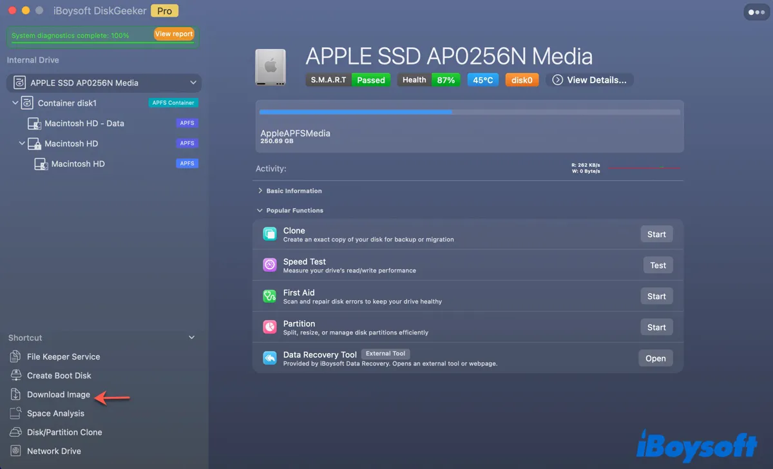Click the Macintosh HD - Data volume icon

coord(34,123)
